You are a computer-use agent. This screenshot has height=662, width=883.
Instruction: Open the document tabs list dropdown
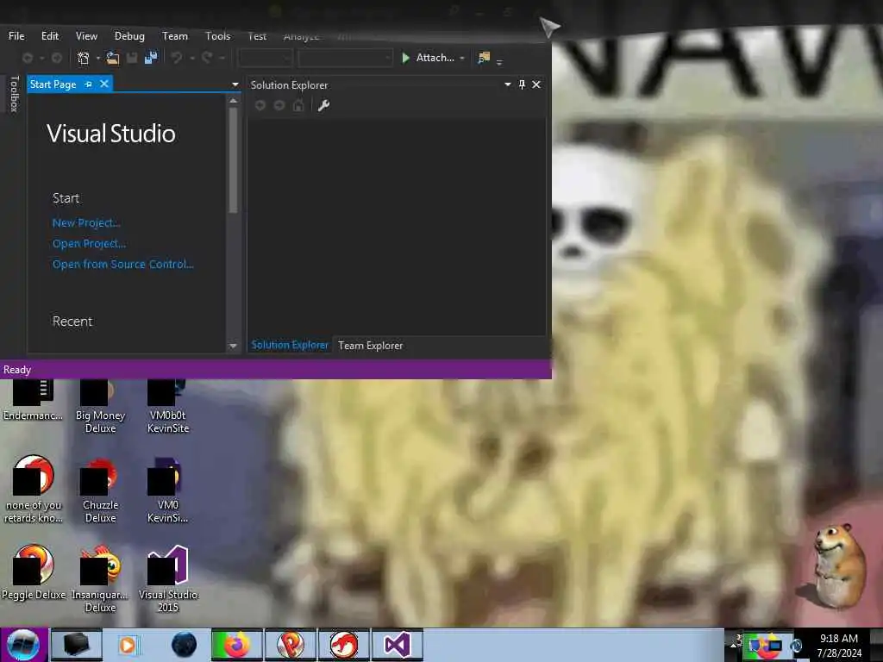point(235,84)
